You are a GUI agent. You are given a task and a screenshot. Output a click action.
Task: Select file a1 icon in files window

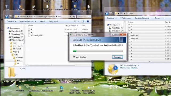pyautogui.click(x=29, y=30)
